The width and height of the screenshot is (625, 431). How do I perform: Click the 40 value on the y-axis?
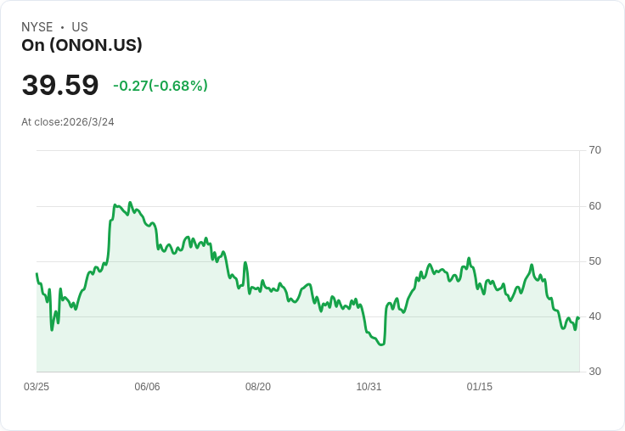tap(595, 316)
